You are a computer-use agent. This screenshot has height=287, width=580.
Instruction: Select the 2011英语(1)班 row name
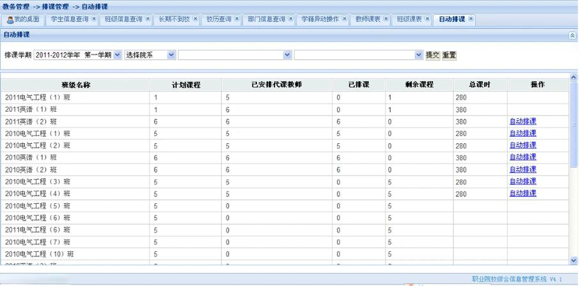point(31,110)
